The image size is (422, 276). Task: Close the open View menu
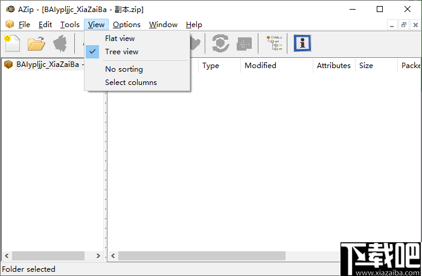point(96,25)
